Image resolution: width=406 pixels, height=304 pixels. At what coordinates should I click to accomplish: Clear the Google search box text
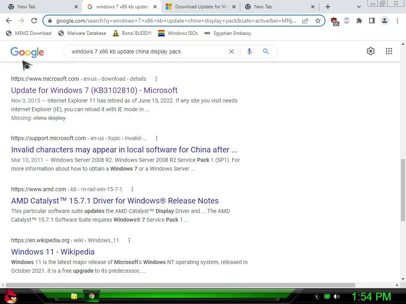pos(232,51)
